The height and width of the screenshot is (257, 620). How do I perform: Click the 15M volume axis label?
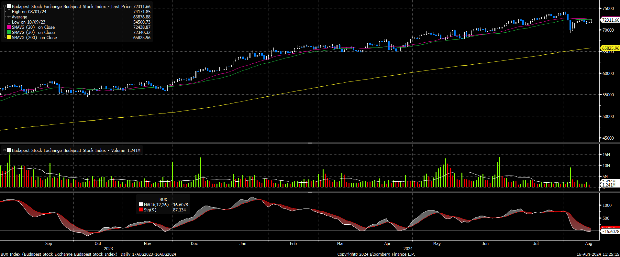click(606, 155)
